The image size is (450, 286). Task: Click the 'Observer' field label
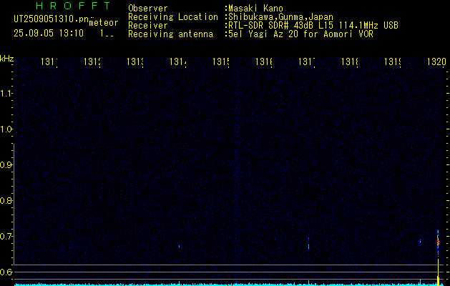(148, 9)
